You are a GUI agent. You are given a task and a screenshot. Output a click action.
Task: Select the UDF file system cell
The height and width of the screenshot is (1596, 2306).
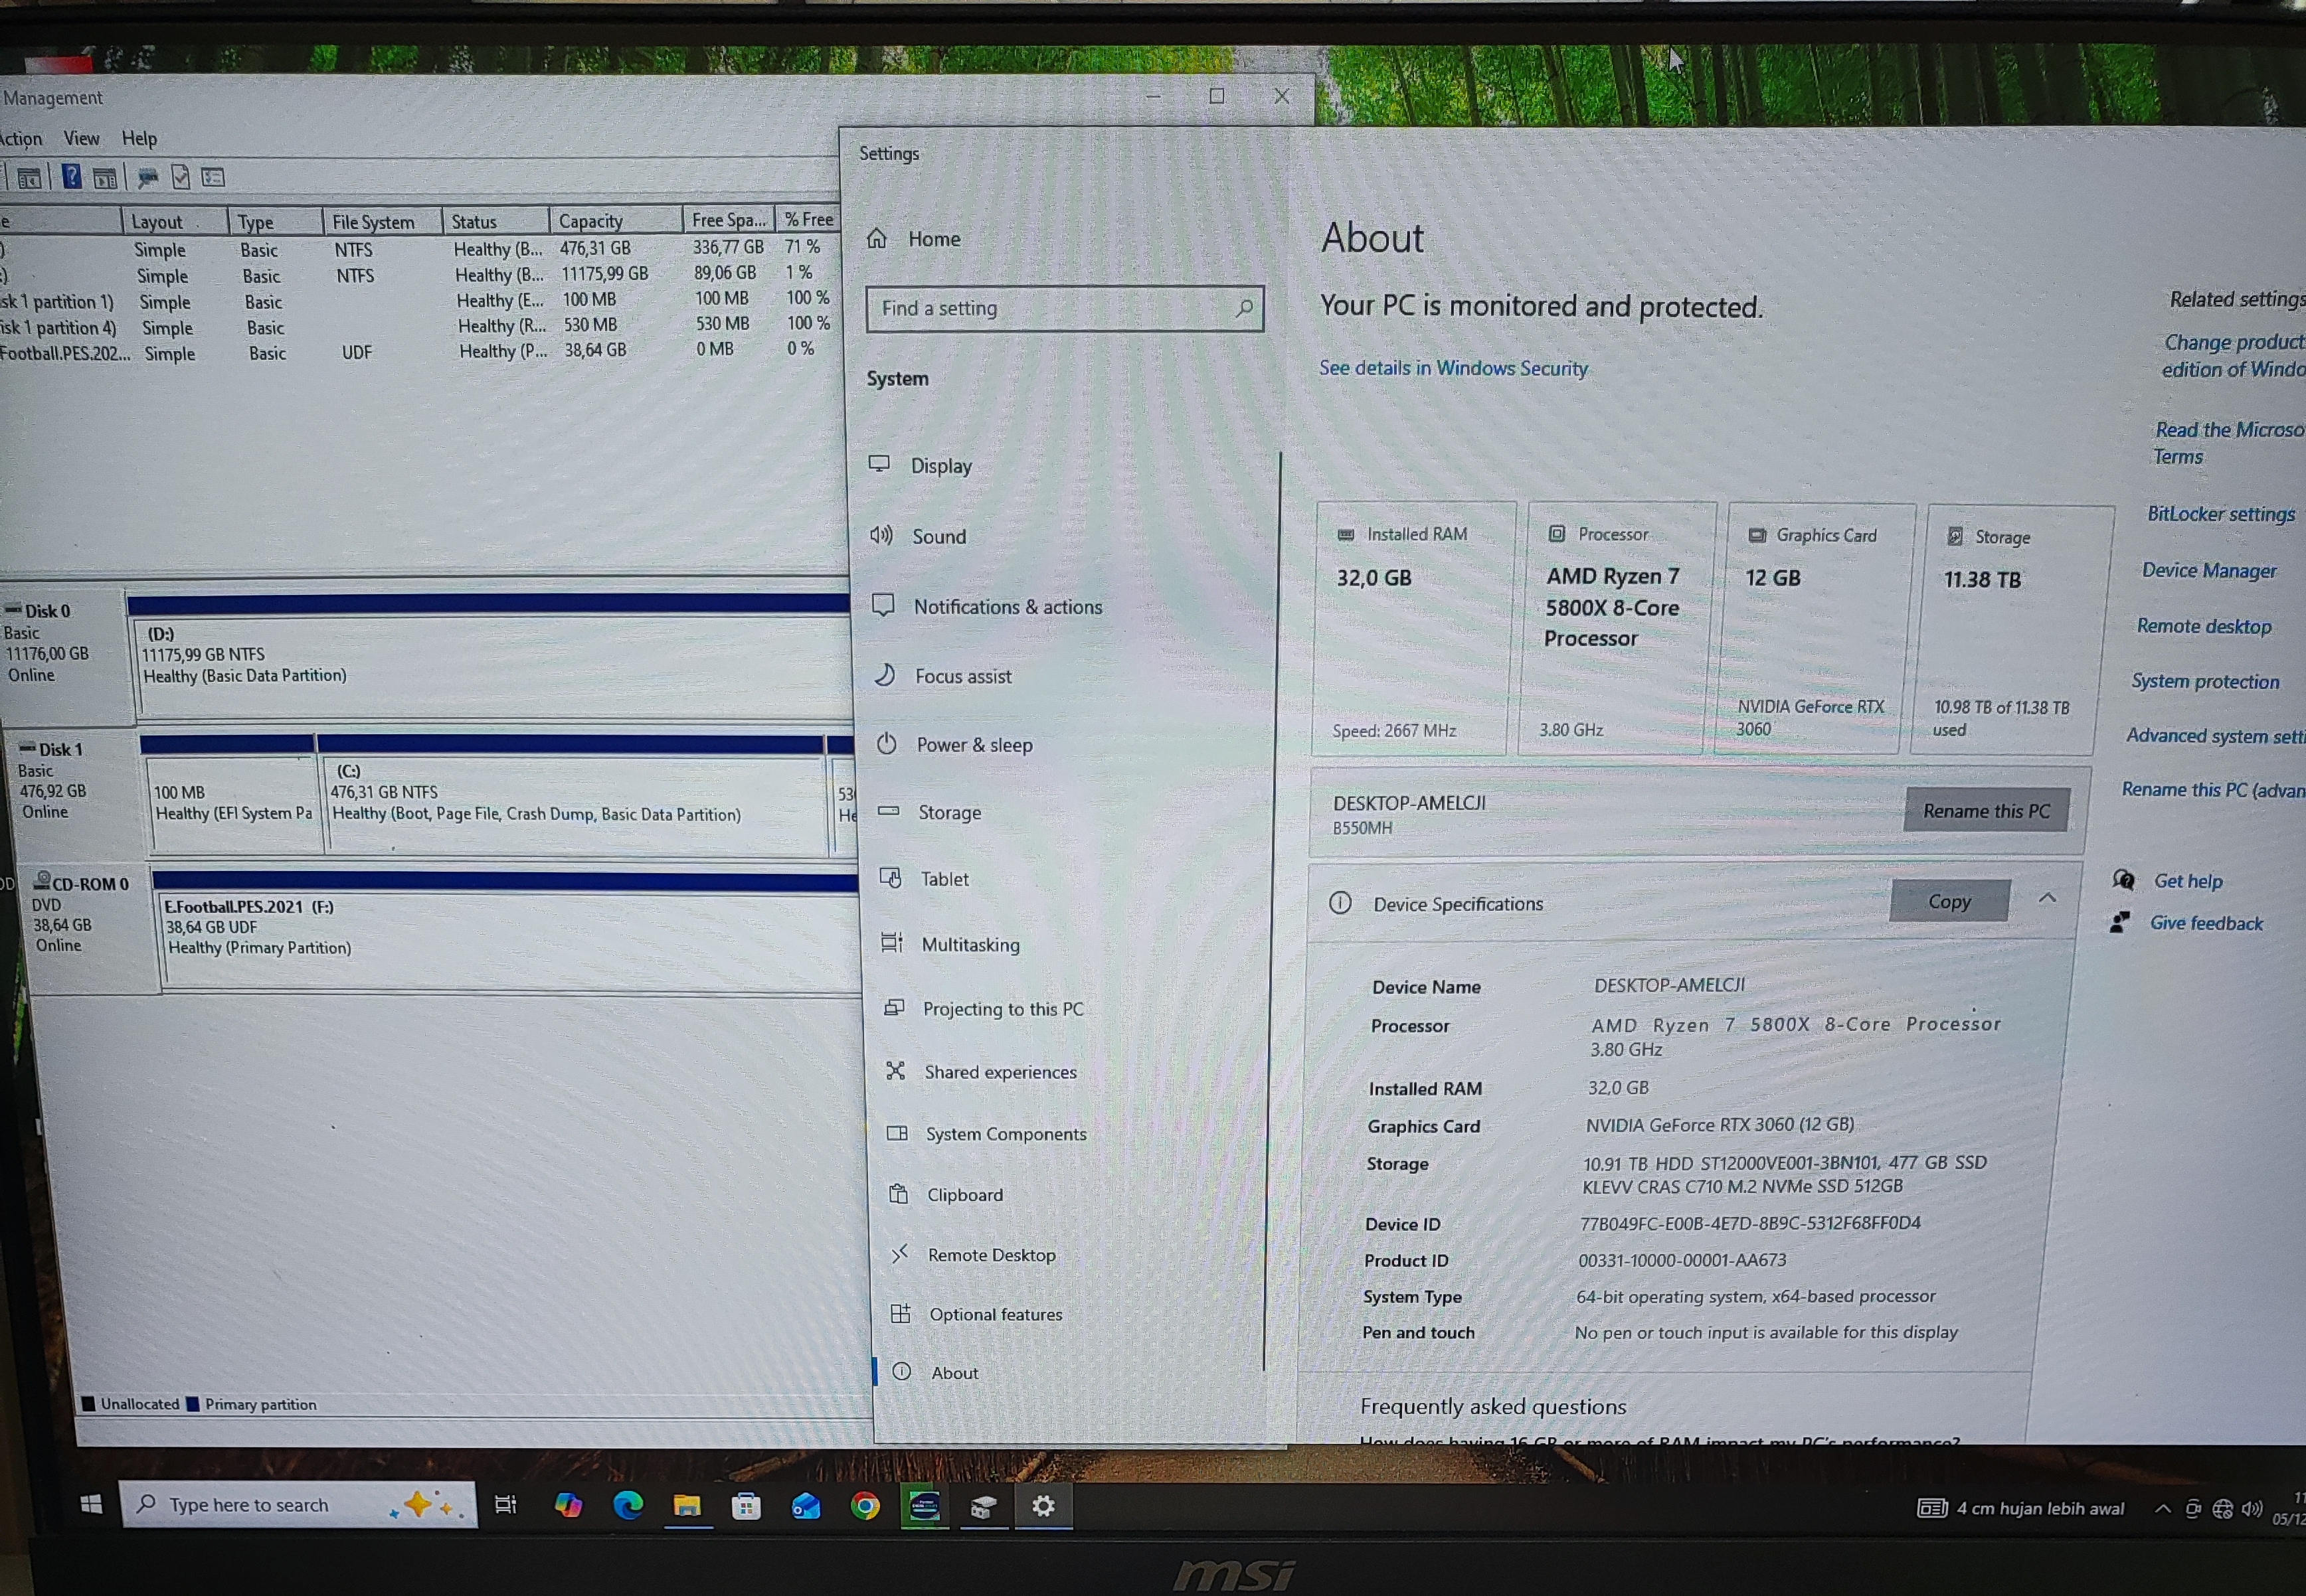click(356, 352)
